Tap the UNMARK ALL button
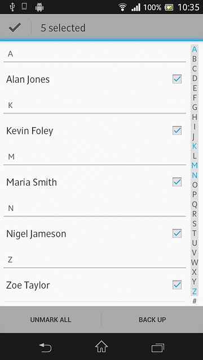 (51, 319)
